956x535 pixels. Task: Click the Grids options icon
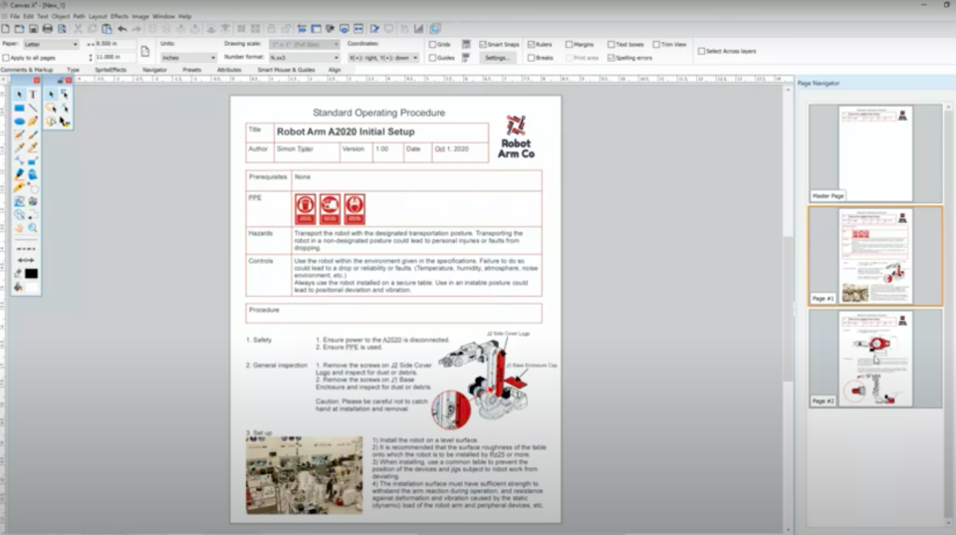click(466, 44)
